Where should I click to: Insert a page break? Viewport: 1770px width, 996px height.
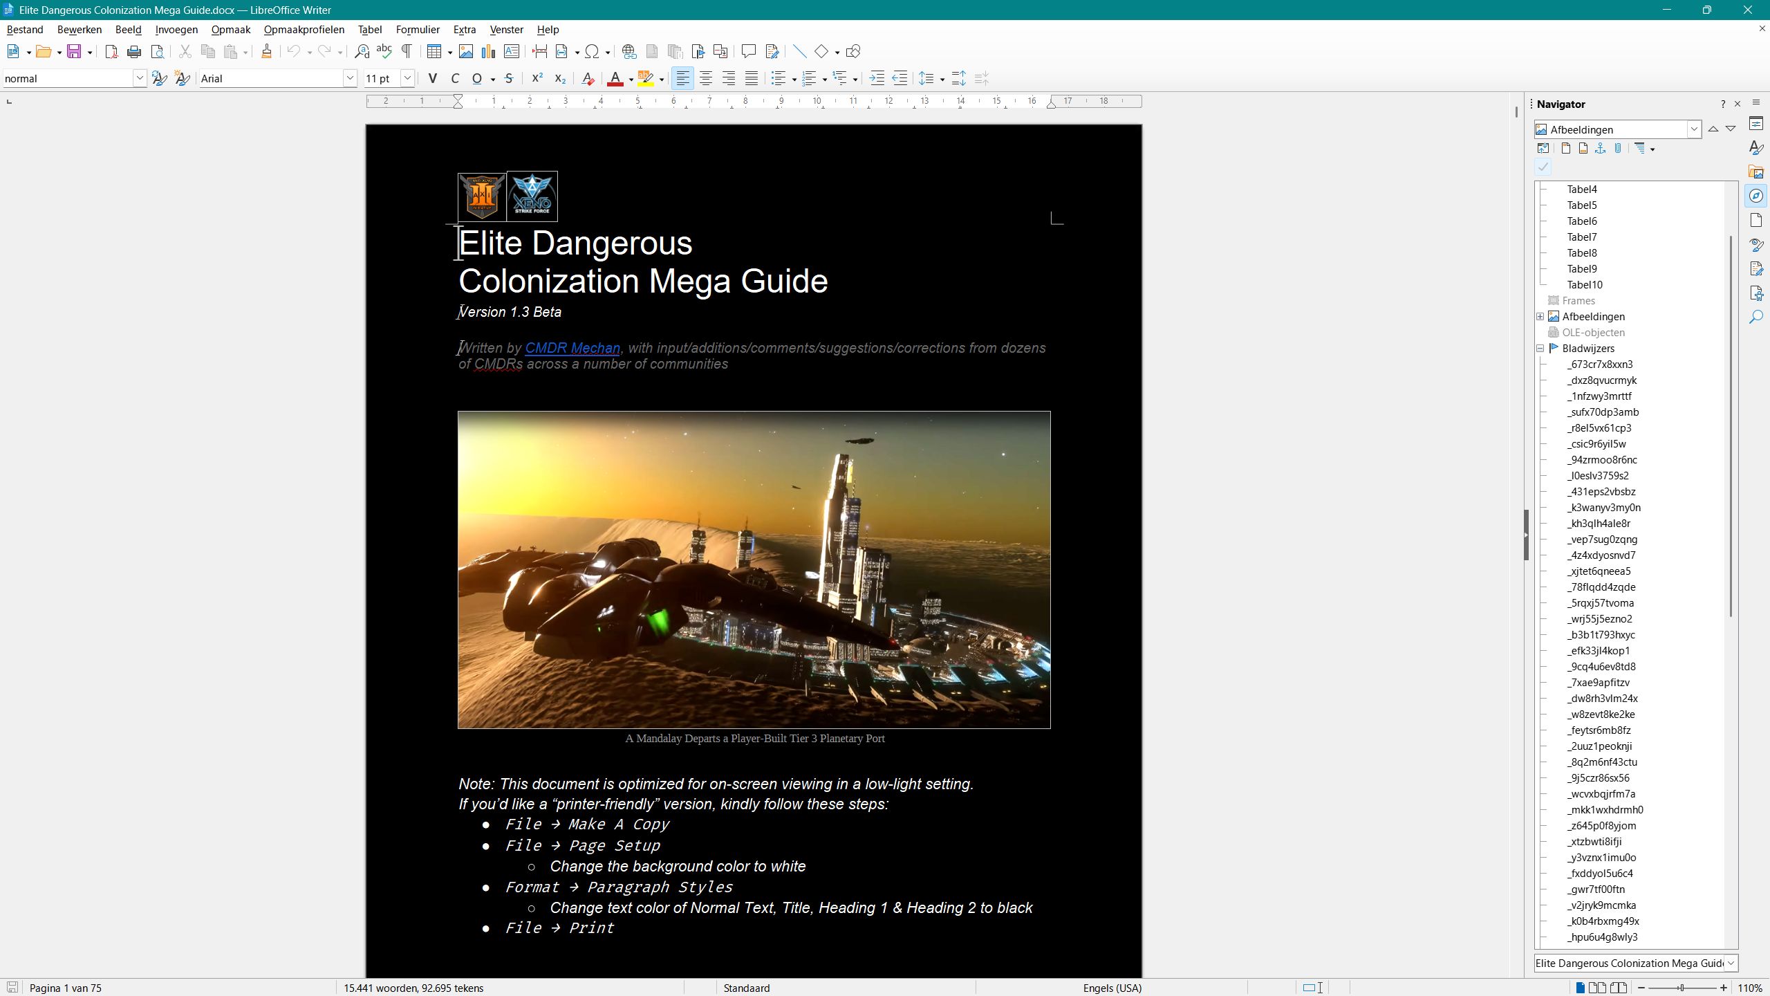[x=540, y=51]
